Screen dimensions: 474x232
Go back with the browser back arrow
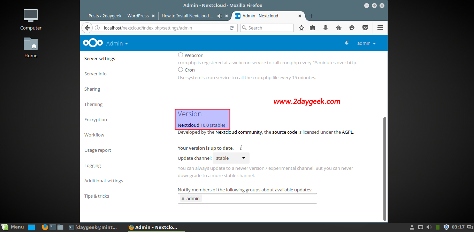(87, 28)
